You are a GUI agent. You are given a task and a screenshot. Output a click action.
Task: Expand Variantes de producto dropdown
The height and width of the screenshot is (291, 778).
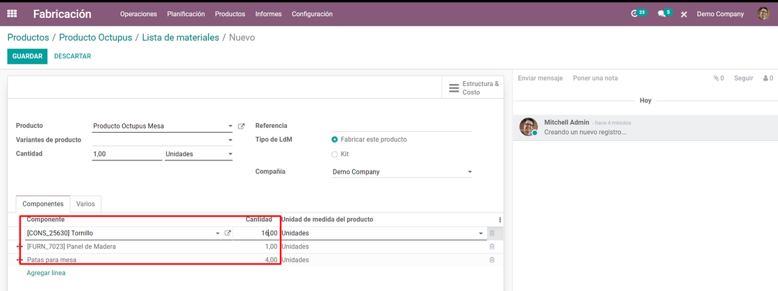[230, 140]
